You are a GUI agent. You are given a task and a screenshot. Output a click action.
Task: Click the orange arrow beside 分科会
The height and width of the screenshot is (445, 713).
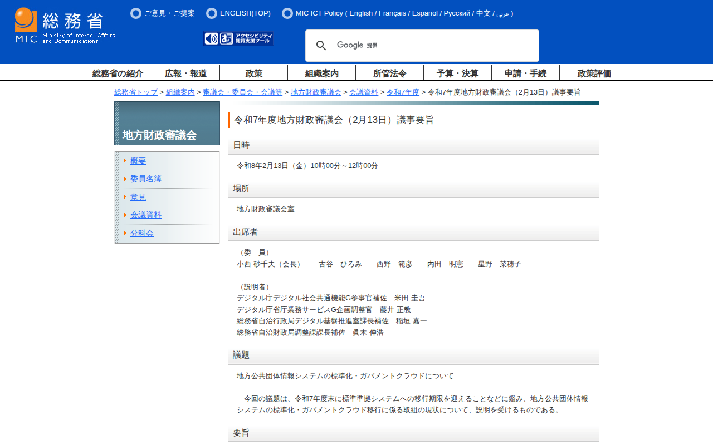pos(125,233)
